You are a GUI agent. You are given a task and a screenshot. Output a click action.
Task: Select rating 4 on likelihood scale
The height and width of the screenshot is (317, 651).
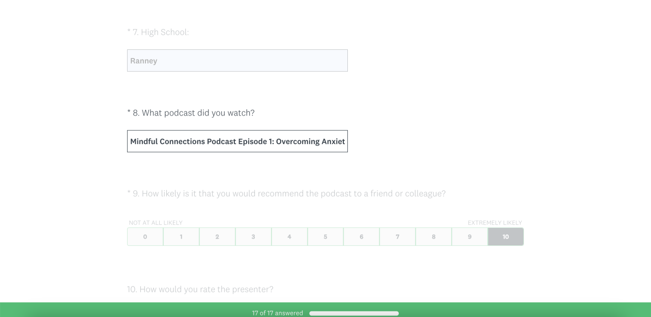[x=289, y=237]
